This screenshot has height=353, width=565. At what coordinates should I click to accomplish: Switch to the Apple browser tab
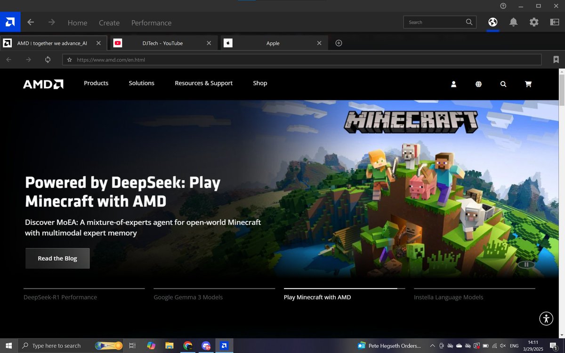tap(273, 43)
